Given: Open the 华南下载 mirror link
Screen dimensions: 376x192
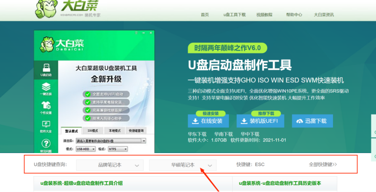Looking at the screenshot, I should (224, 134).
